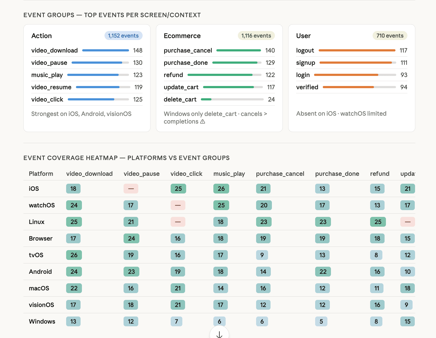Select the refund column header in heatmap

point(379,174)
